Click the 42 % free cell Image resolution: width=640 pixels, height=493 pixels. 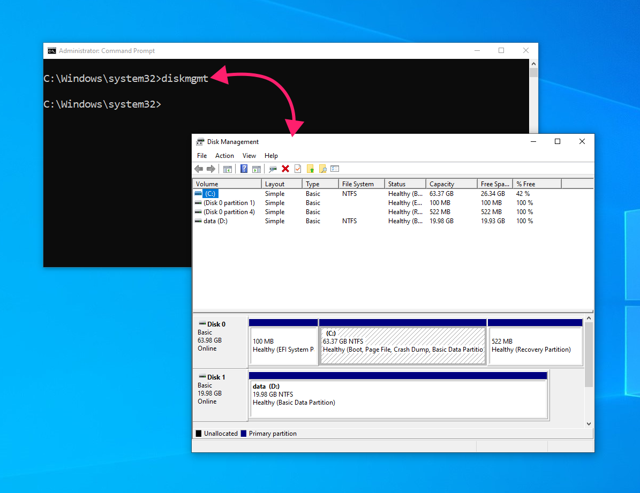pos(523,193)
